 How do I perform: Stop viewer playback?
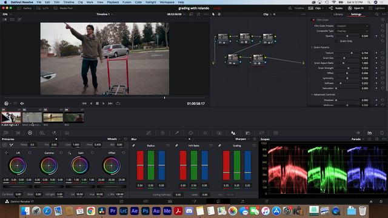point(97,104)
